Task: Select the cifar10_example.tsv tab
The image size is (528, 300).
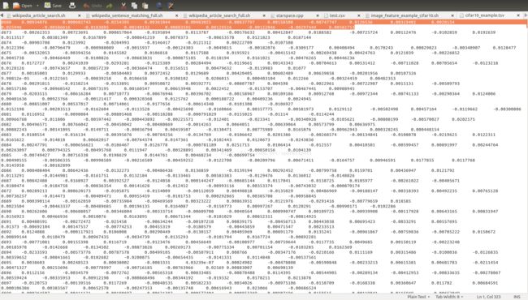Action: pyautogui.click(x=485, y=15)
